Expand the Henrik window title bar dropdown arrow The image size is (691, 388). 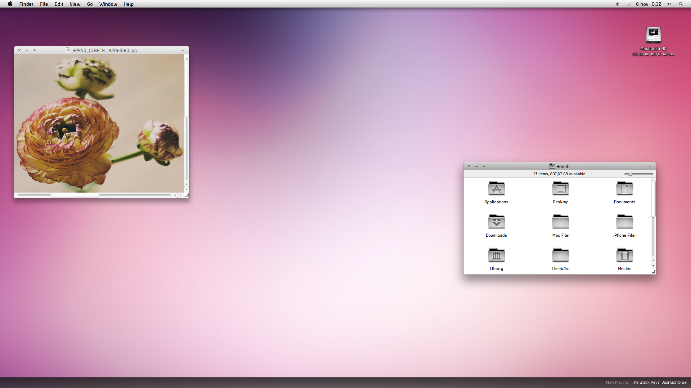click(650, 167)
